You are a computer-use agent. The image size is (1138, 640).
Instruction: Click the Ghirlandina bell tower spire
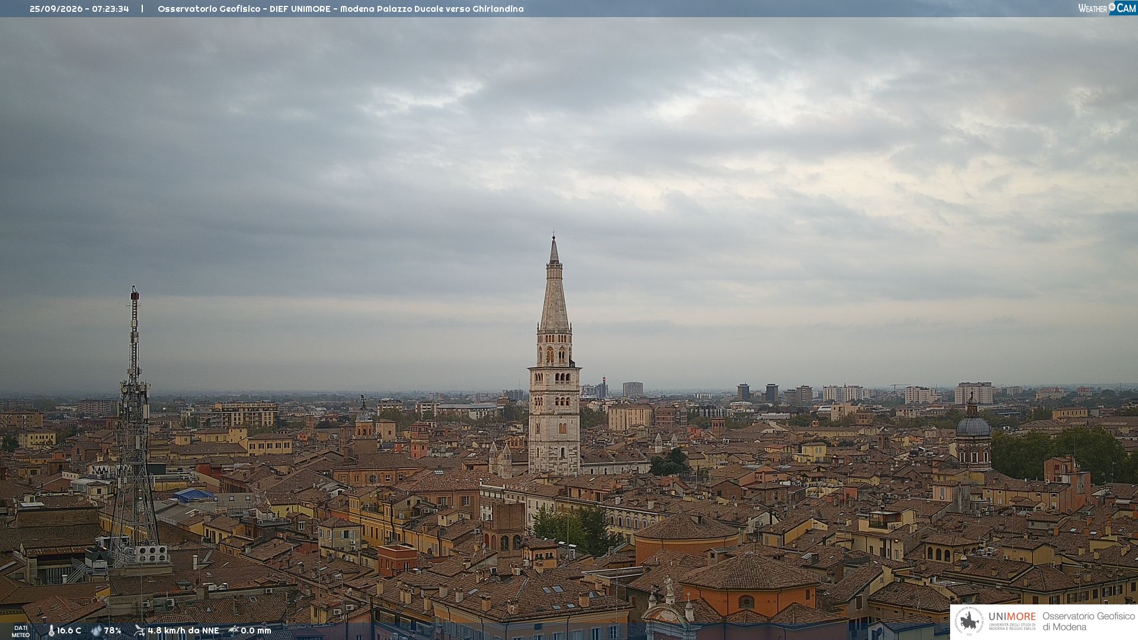tap(554, 284)
